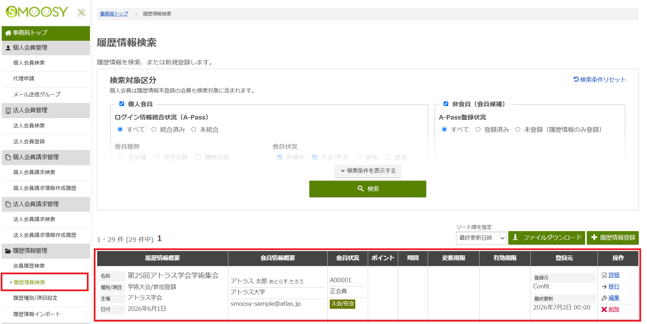Close the sidebar with the X icon
The height and width of the screenshot is (324, 647).
(x=82, y=13)
